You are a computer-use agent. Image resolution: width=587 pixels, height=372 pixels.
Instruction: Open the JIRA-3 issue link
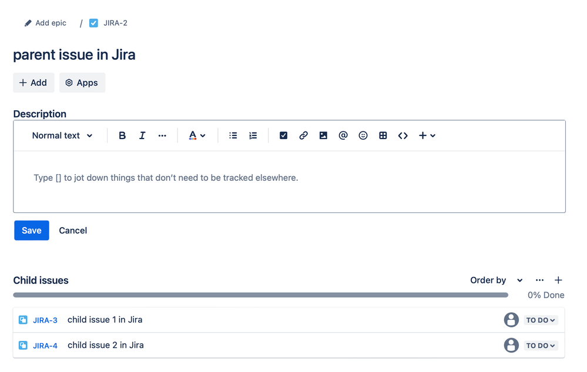45,320
